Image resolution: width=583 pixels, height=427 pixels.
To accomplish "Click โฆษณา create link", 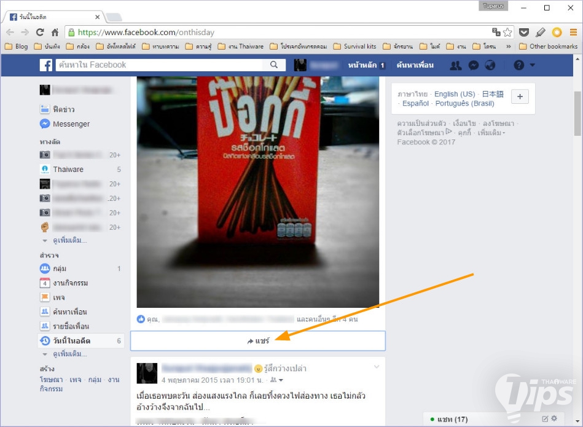I will point(52,380).
